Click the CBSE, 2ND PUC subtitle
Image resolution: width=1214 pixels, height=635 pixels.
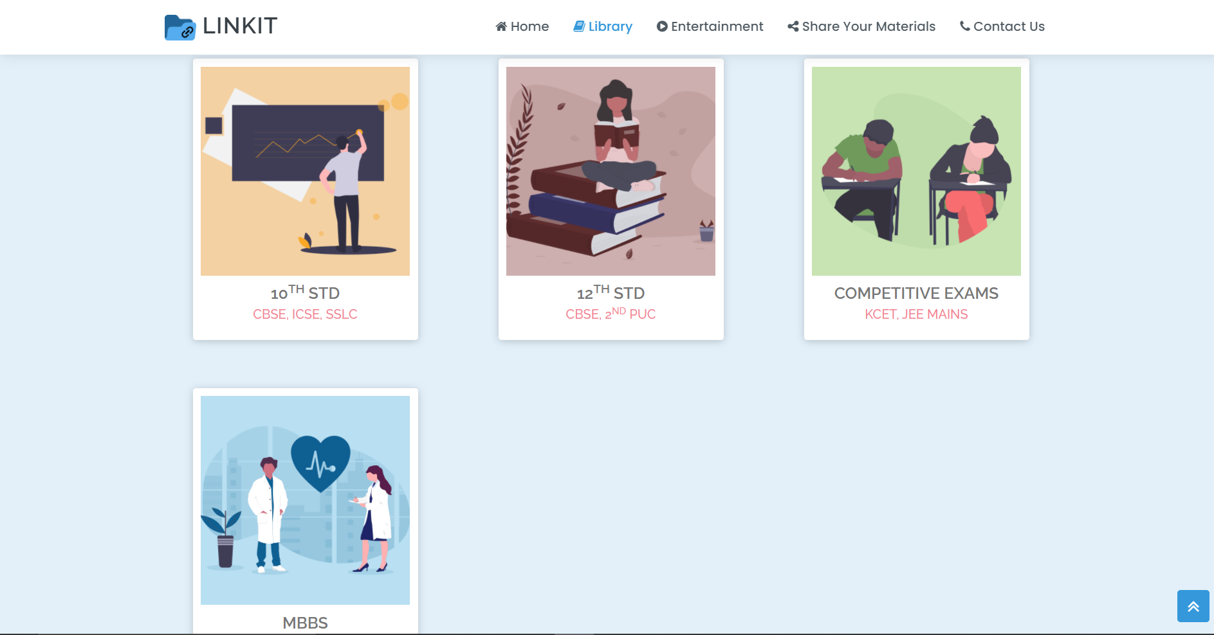[x=611, y=314]
